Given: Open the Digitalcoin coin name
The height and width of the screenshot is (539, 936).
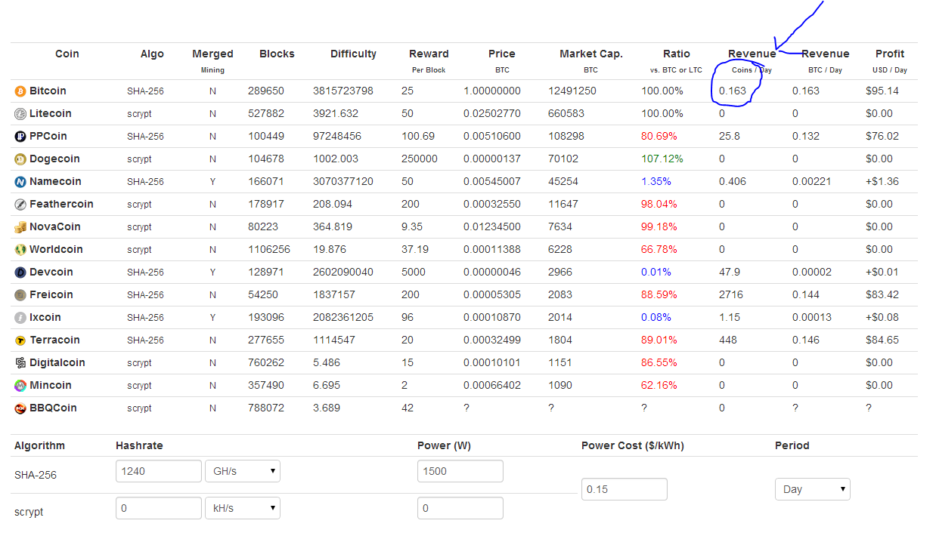Looking at the screenshot, I should pos(57,362).
